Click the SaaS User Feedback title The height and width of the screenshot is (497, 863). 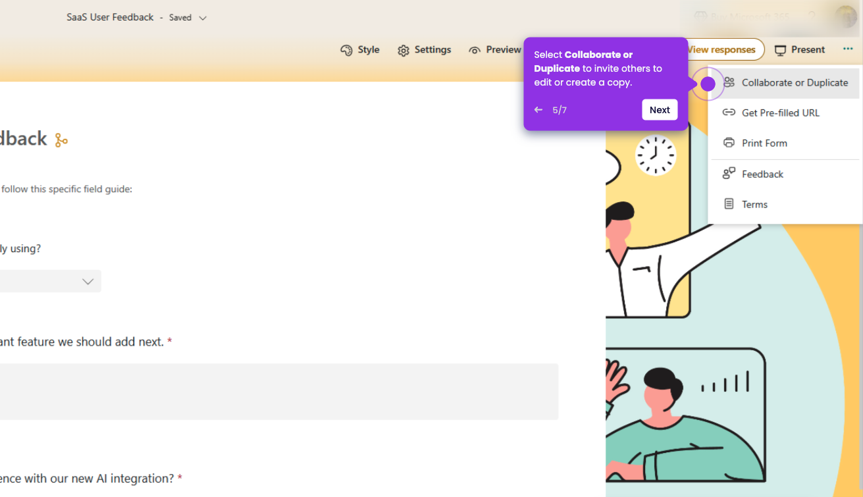(x=110, y=17)
